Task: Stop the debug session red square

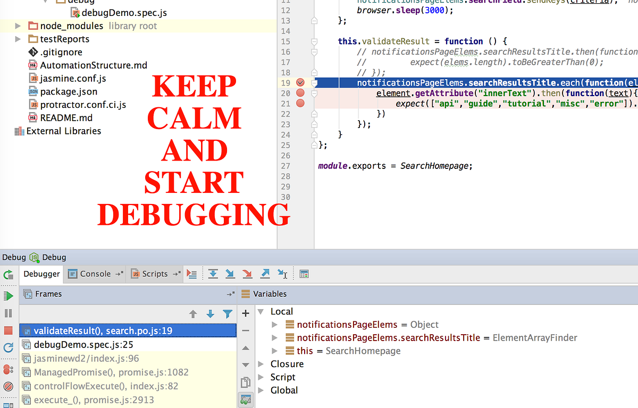Action: pyautogui.click(x=8, y=330)
